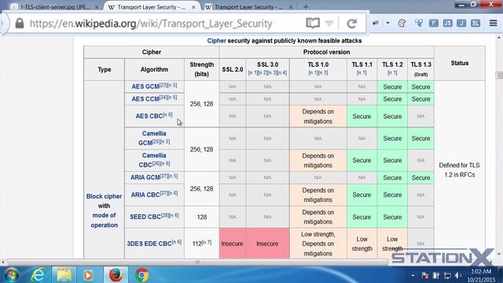Open the volume speaker tray icon

point(458,276)
